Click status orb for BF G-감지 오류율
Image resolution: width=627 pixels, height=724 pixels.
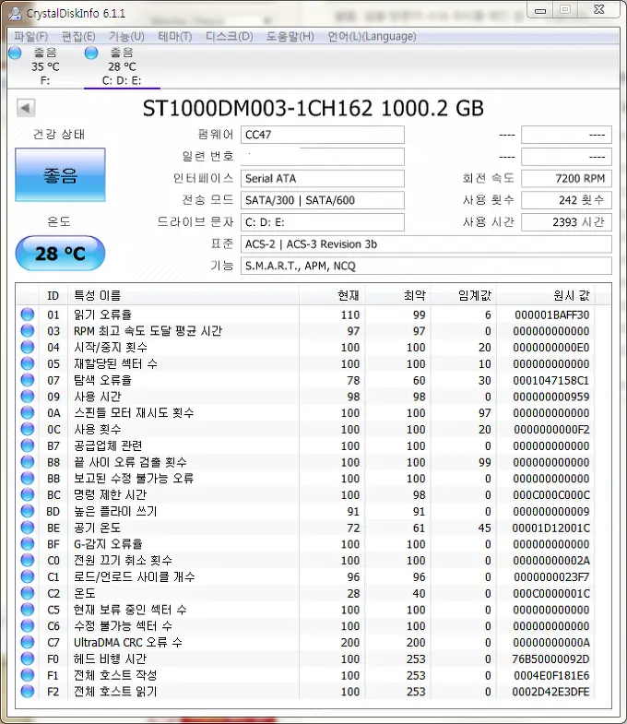point(28,544)
